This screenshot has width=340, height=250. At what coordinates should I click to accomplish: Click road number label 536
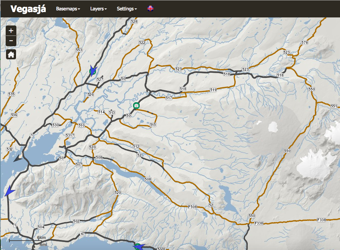(x=14, y=115)
